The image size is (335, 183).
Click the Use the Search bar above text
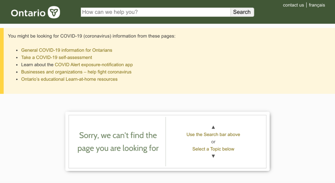click(213, 135)
